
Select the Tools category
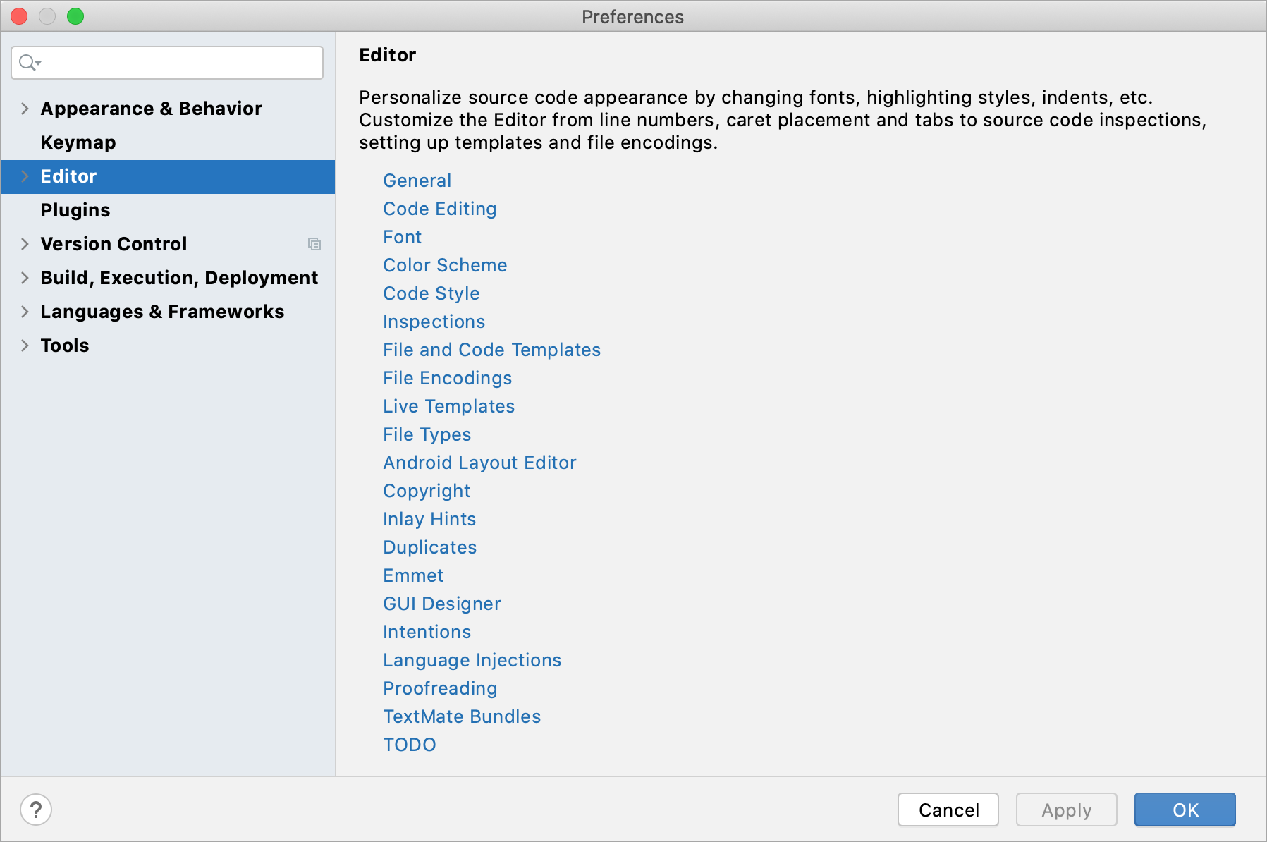pyautogui.click(x=65, y=346)
